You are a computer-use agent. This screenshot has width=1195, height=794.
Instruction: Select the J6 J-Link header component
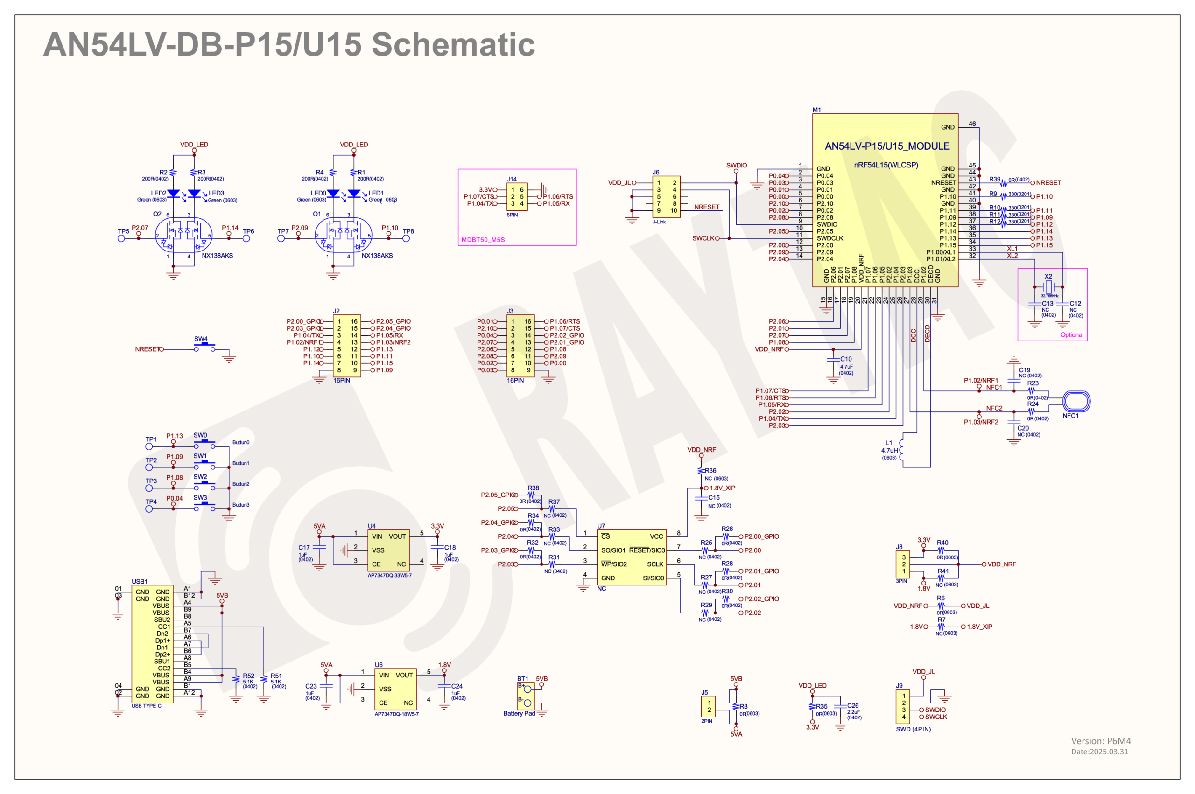pyautogui.click(x=666, y=197)
